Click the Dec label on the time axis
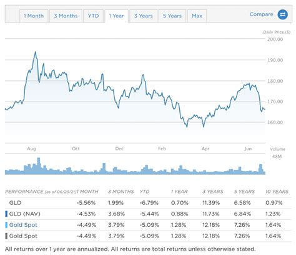 pos(119,148)
